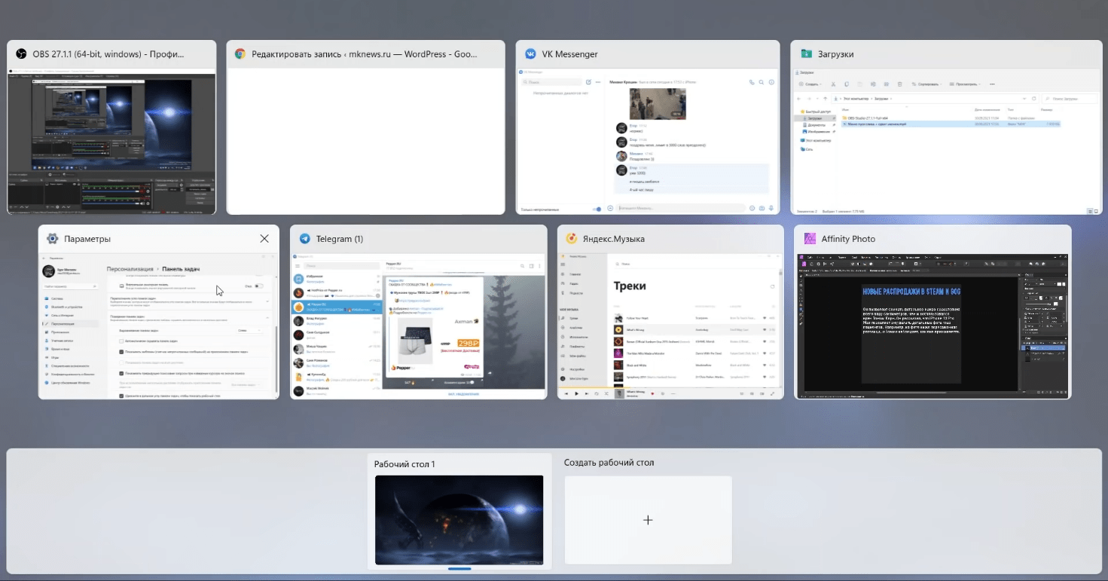Click the VK Messenger logo icon
The width and height of the screenshot is (1108, 581).
point(530,54)
